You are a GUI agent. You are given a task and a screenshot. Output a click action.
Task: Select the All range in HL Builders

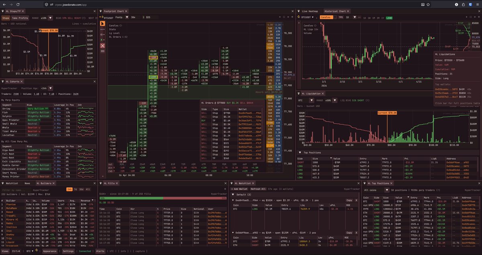tap(88, 189)
